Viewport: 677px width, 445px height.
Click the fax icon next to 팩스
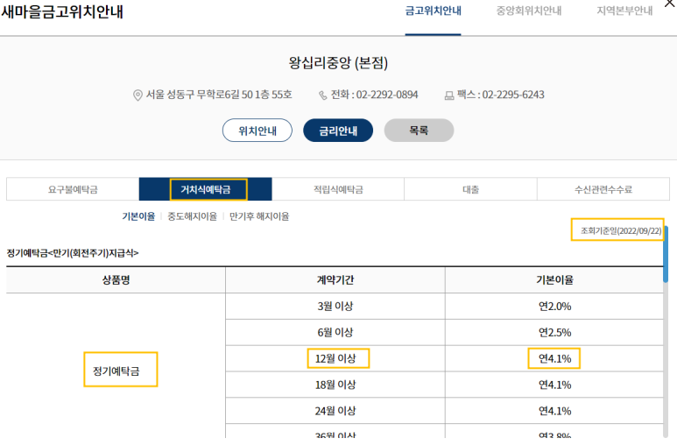pyautogui.click(x=449, y=95)
